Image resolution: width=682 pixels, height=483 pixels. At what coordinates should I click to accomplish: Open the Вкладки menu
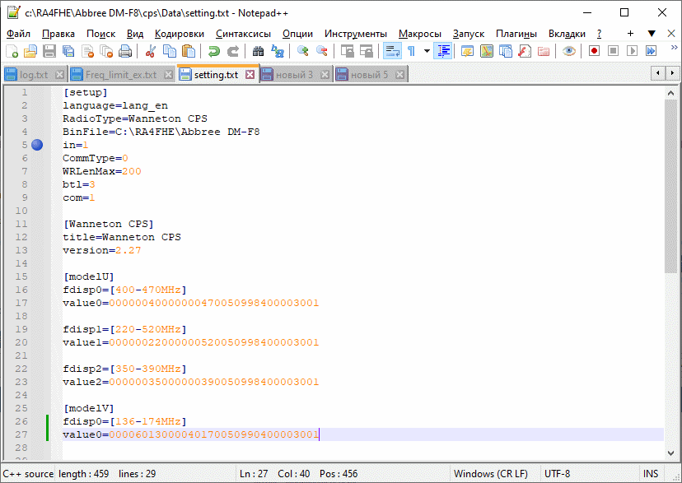[x=567, y=34]
